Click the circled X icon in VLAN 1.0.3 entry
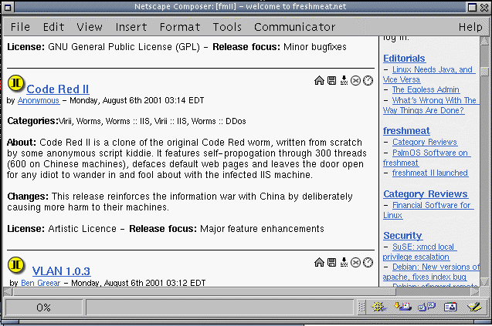Viewport: 492px width, 326px height. (x=355, y=263)
